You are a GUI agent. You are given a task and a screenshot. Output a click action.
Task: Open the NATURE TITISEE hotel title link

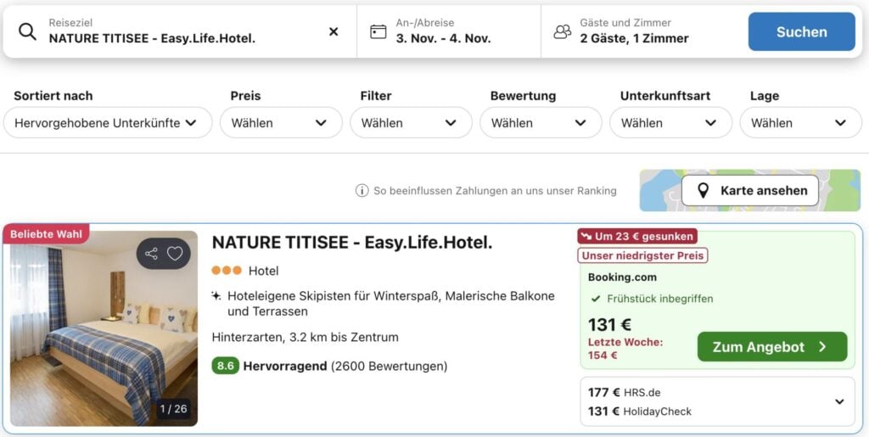point(352,242)
